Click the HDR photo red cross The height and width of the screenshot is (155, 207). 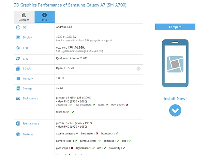(x=127, y=105)
